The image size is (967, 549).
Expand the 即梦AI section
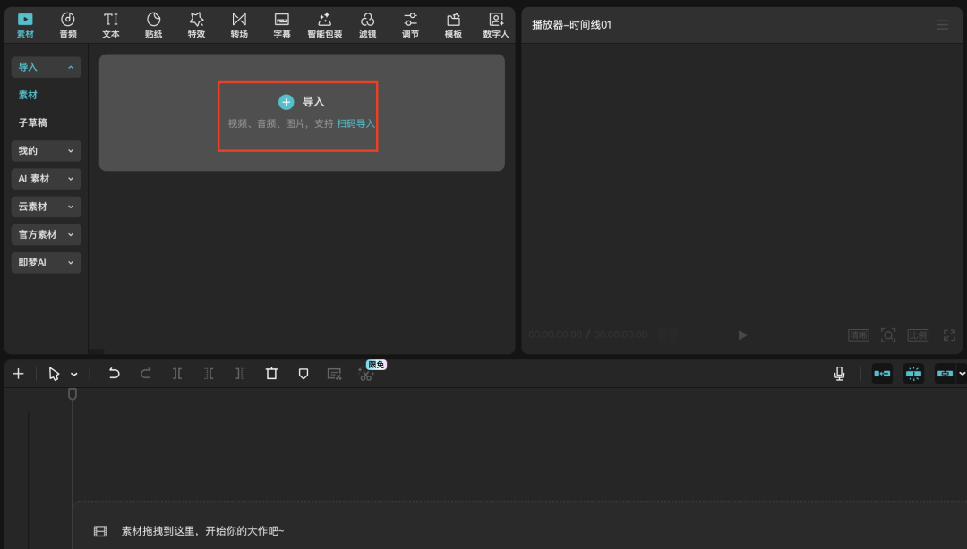[47, 263]
